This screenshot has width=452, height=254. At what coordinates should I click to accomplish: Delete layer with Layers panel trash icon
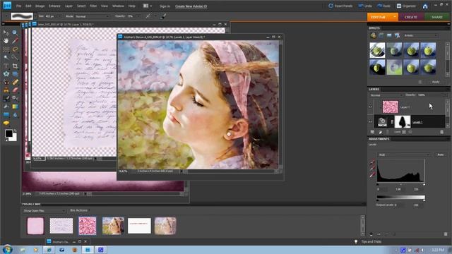[442, 132]
